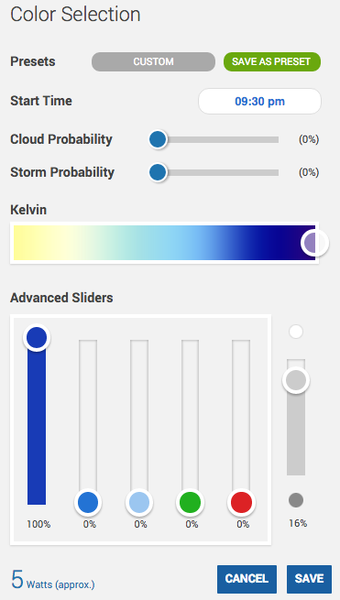This screenshot has width=340, height=600.
Task: Open the Custom presets selector
Action: coord(153,61)
